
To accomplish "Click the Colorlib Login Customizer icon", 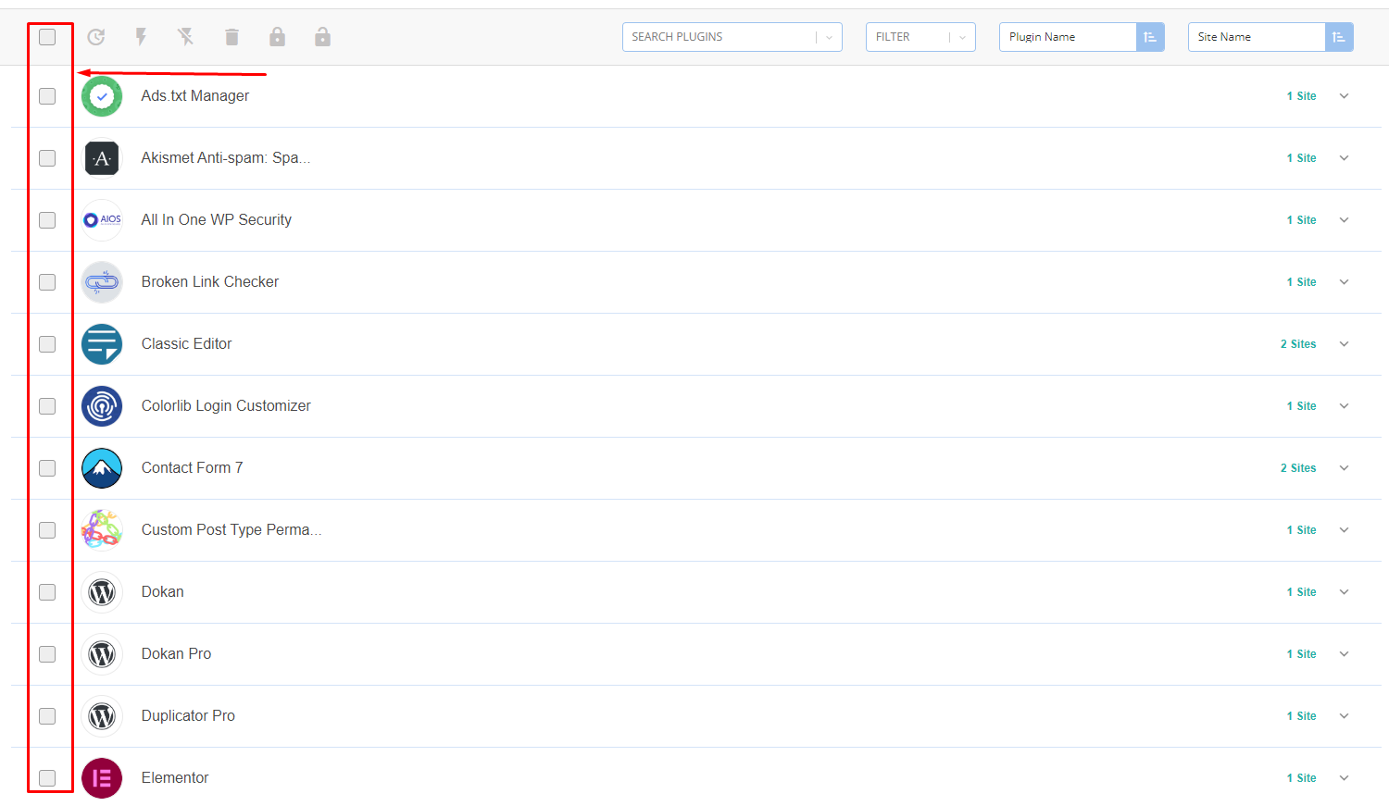I will pos(102,406).
